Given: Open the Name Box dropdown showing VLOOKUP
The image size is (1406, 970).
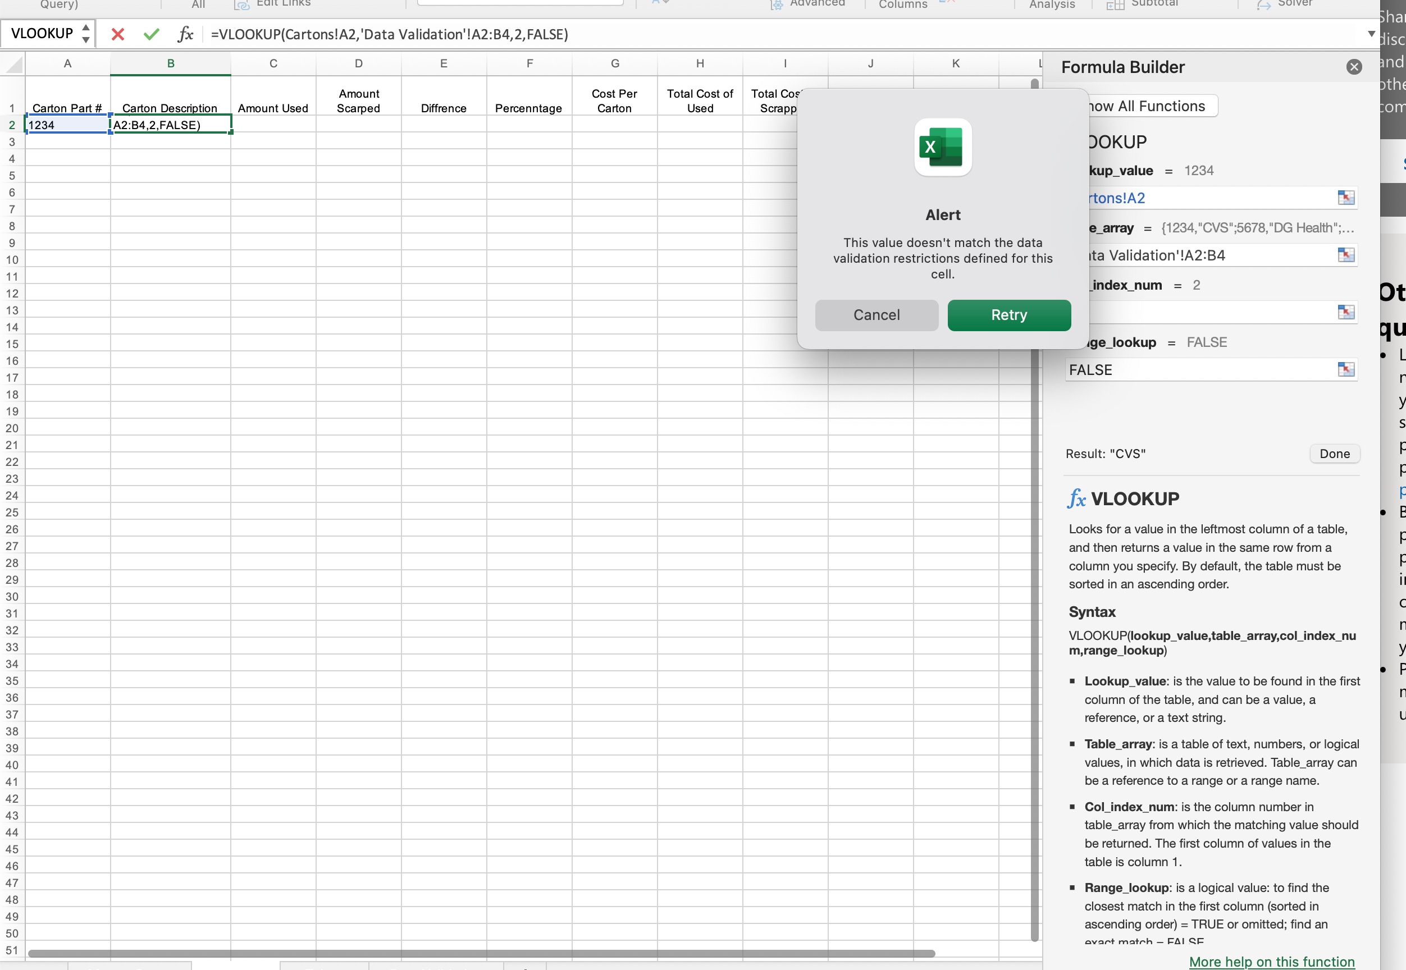Looking at the screenshot, I should coord(86,34).
